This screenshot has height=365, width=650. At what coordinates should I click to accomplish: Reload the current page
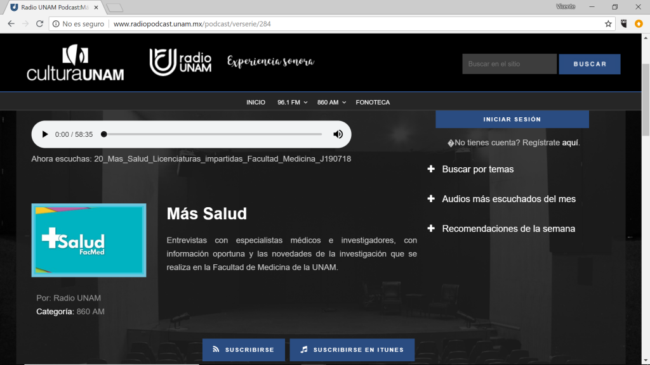tap(40, 23)
